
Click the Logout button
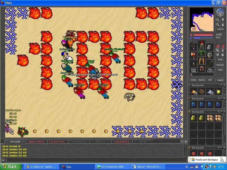pyautogui.click(x=220, y=80)
